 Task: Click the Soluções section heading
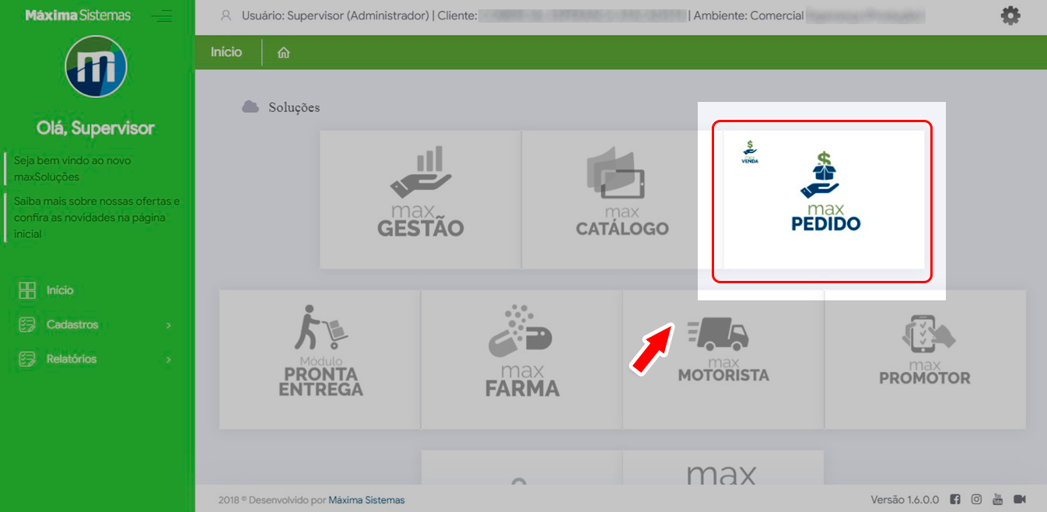pyautogui.click(x=294, y=107)
